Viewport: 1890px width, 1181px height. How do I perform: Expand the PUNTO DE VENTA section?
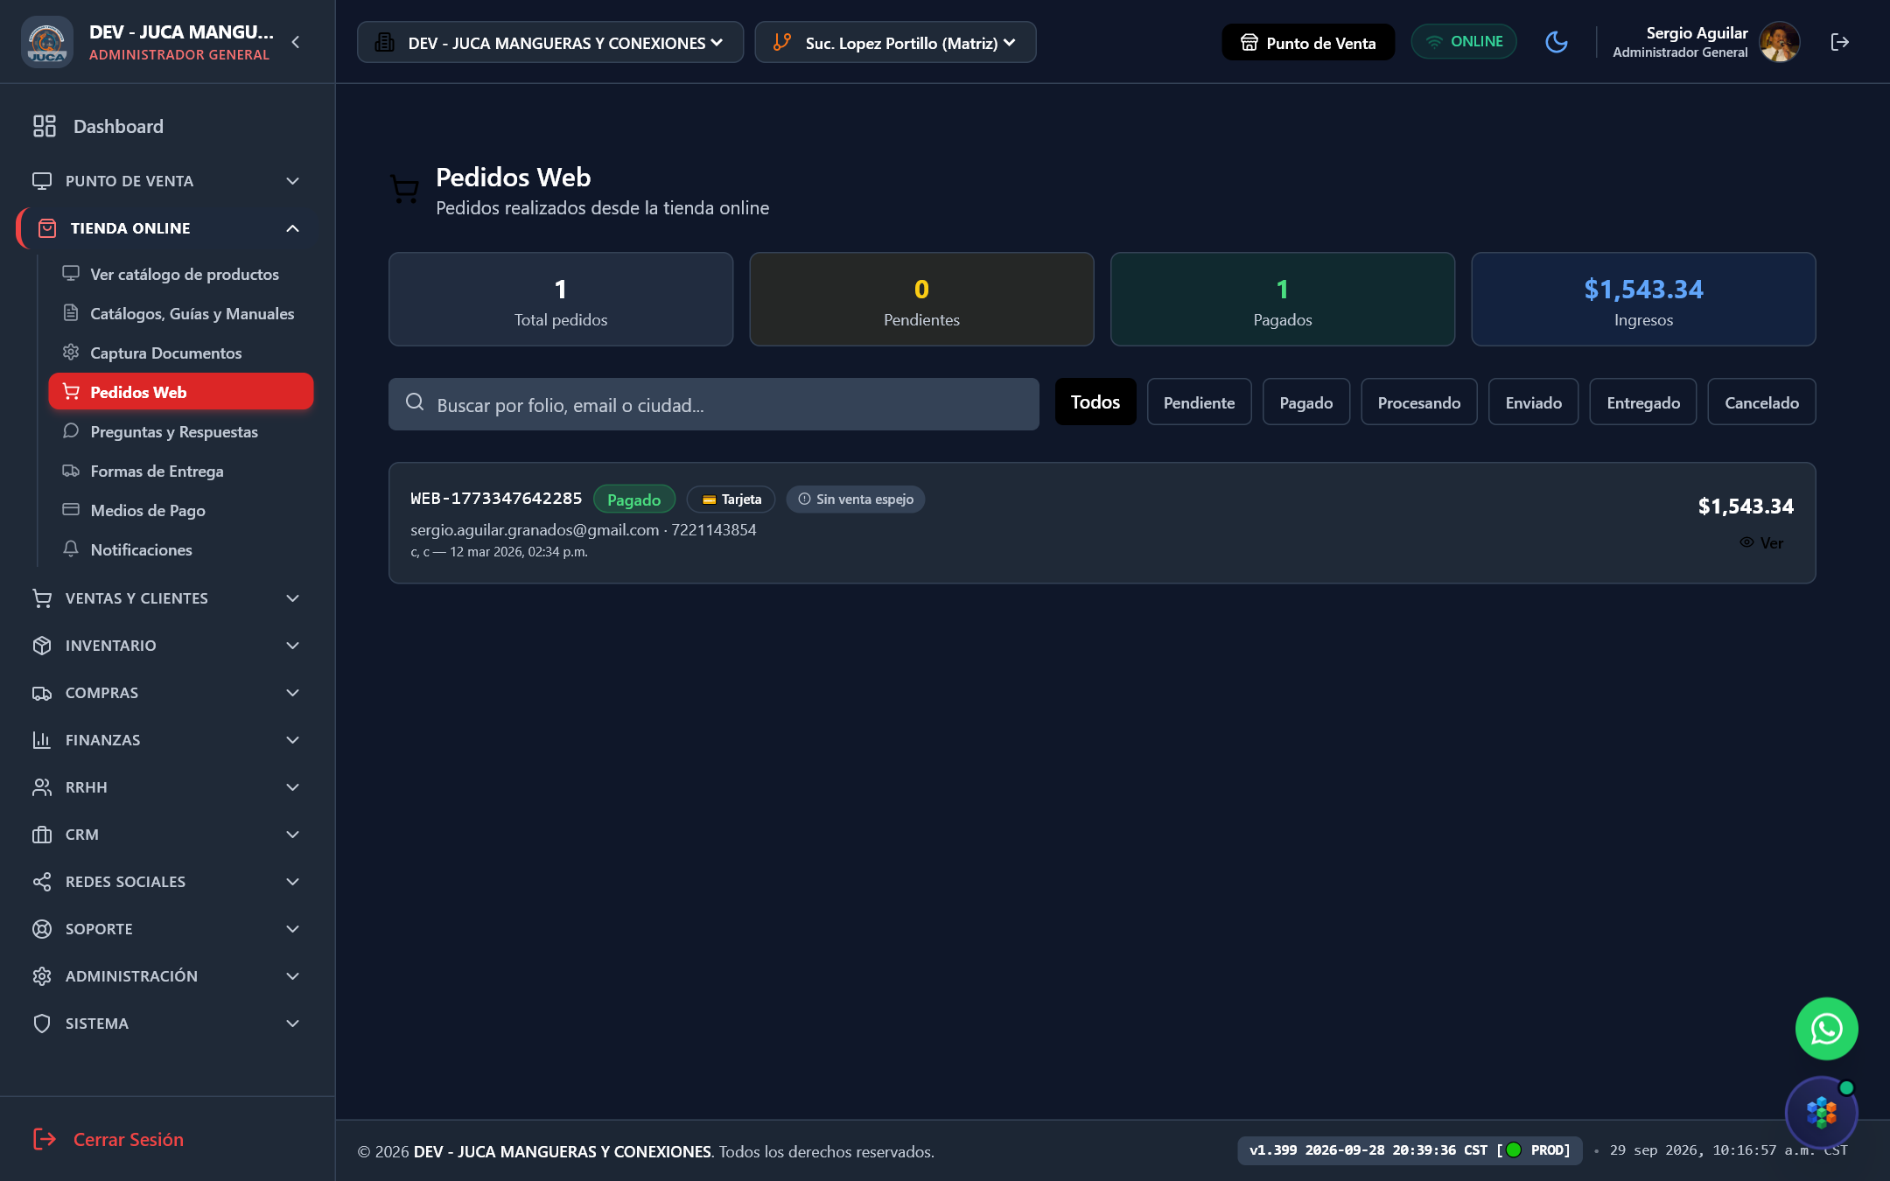click(x=167, y=181)
